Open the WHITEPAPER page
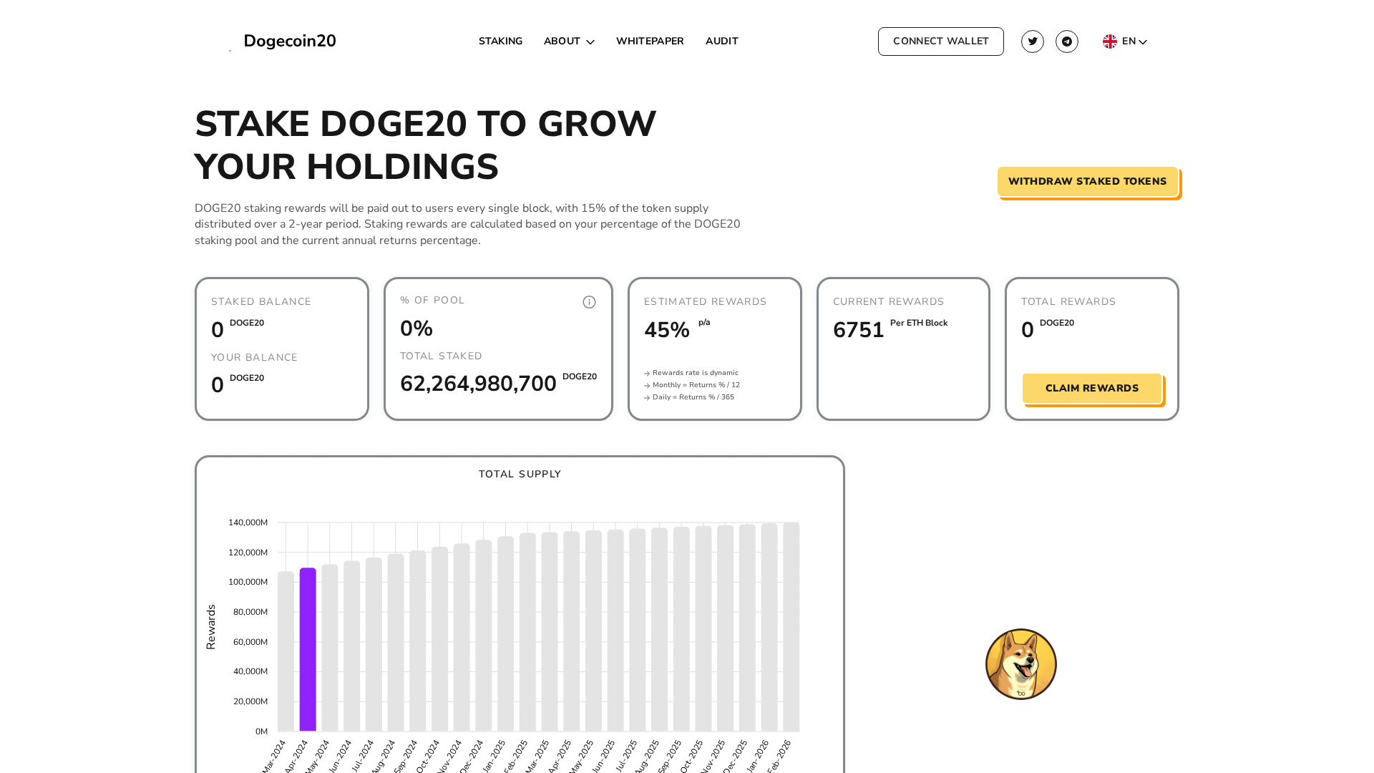Viewport: 1374px width, 773px height. click(x=650, y=41)
